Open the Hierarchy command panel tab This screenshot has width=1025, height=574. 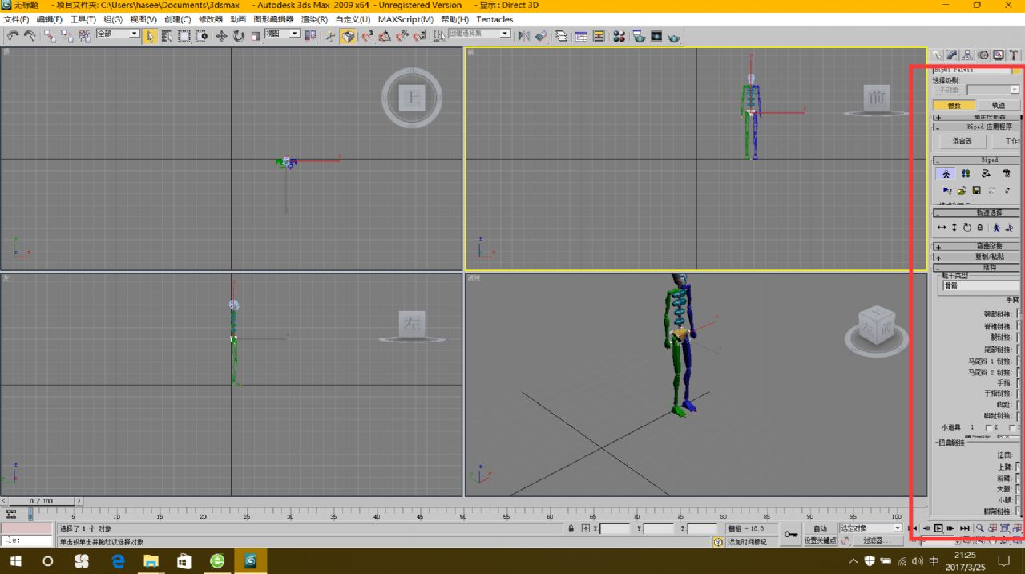click(968, 55)
